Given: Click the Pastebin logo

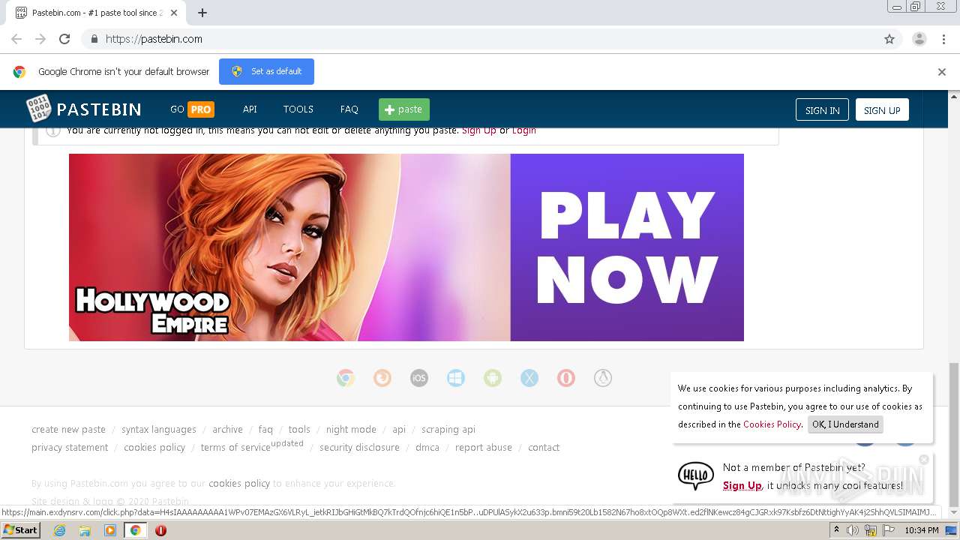Looking at the screenshot, I should [x=84, y=109].
